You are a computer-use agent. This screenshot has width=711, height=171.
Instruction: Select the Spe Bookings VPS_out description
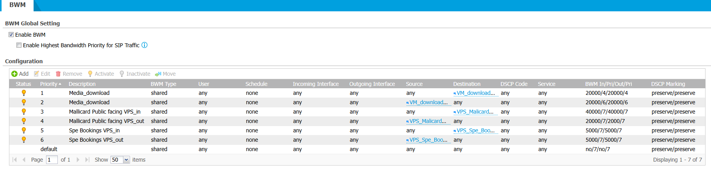click(x=96, y=140)
